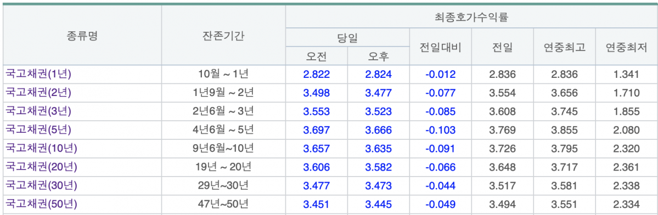Screen dimensions: 658x215
Task: Select the 9년6월~10년 maturity cell
Action: click(223, 149)
